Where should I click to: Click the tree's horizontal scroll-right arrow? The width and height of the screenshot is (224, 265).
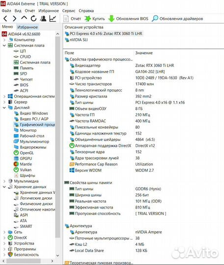(52, 261)
